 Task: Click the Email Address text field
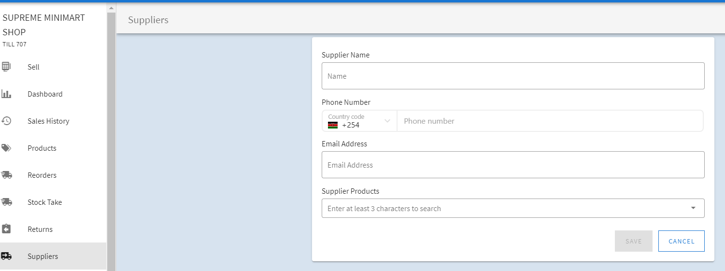point(512,165)
